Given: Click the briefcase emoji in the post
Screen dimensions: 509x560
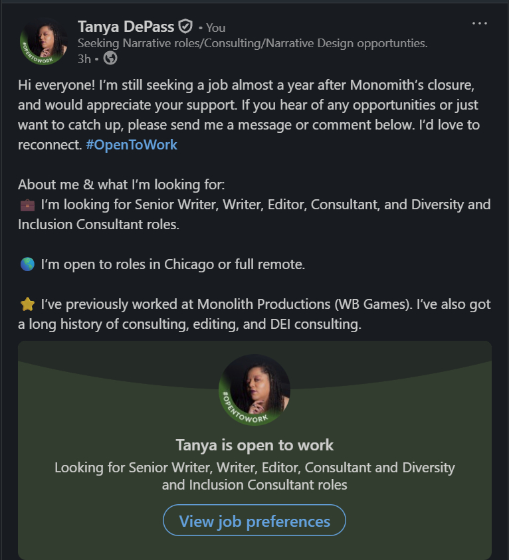Looking at the screenshot, I should [x=28, y=205].
